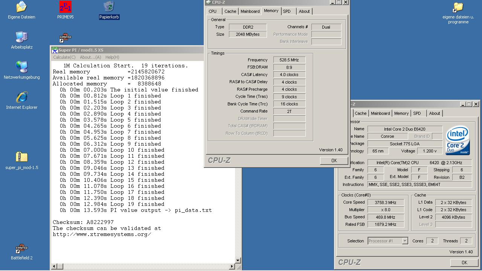
Task: Click OK in the CPU-Z memory window
Action: point(334,160)
